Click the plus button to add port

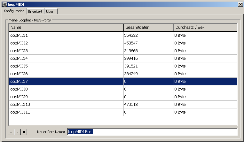(x=11, y=132)
